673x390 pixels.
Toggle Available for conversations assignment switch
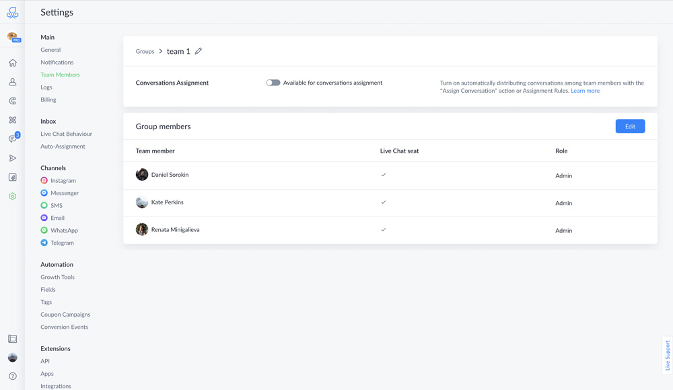273,83
